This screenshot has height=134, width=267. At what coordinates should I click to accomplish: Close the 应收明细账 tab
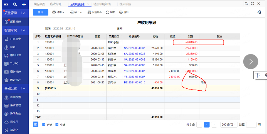click(x=88, y=4)
